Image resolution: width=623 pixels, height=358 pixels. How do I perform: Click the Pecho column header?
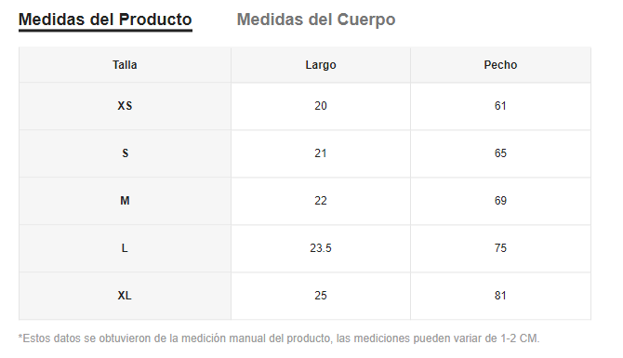tap(500, 65)
